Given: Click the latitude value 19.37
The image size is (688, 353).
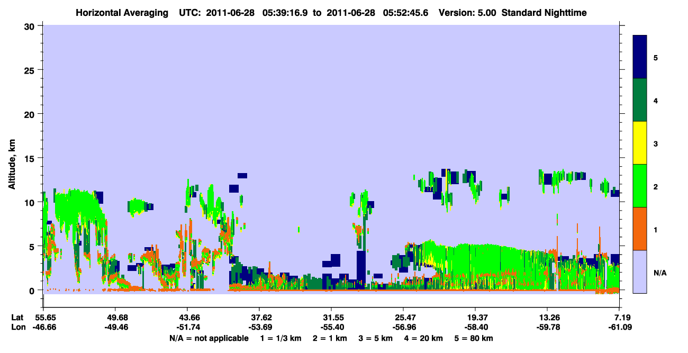Looking at the screenshot, I should (x=475, y=318).
